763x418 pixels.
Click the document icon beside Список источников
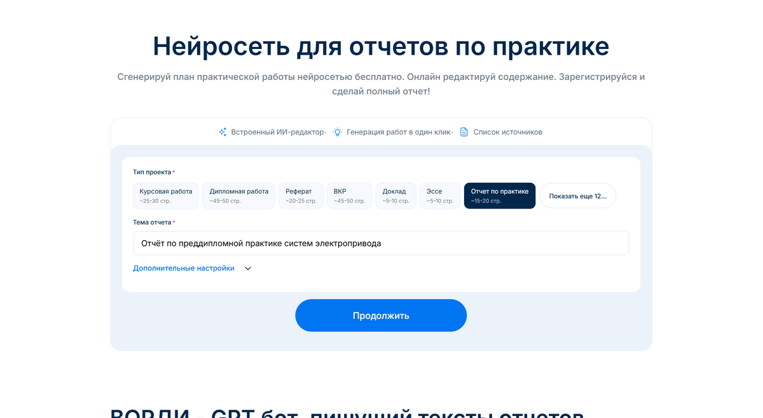[465, 131]
